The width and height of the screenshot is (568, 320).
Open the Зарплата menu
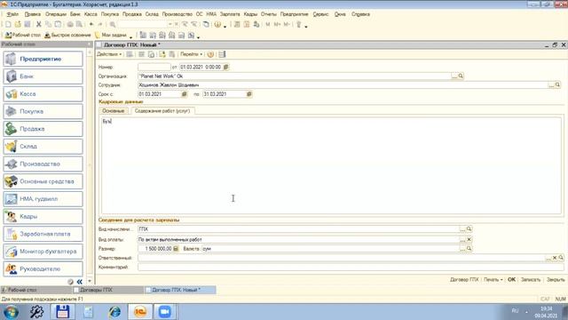pyautogui.click(x=230, y=14)
